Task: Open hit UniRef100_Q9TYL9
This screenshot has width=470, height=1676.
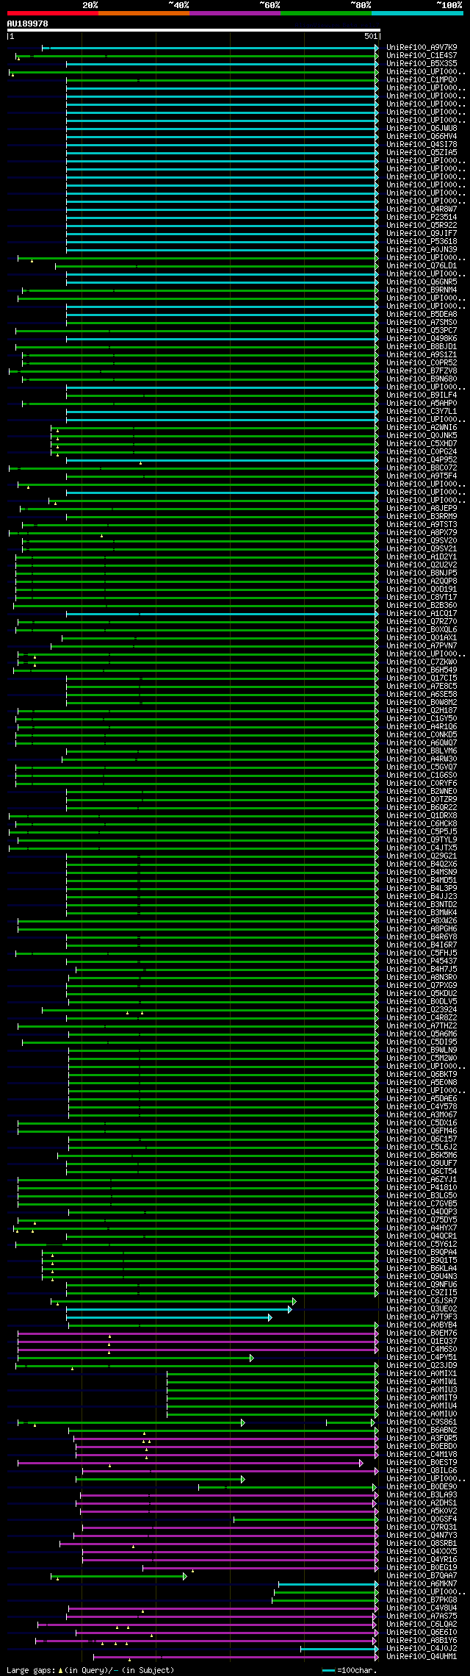Action: coord(422,840)
